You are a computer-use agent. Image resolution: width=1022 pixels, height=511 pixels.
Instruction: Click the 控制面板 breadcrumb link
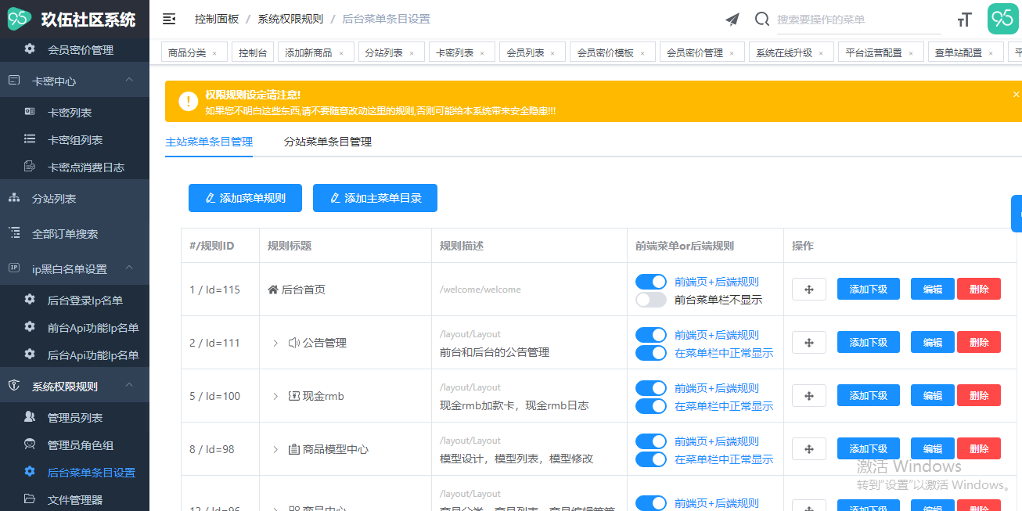[217, 19]
